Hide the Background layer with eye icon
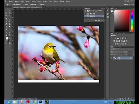The width and height of the screenshot is (139, 104). coord(111,58)
